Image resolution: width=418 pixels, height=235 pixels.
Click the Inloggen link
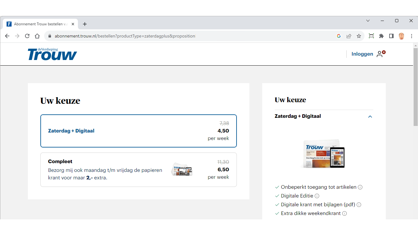362,54
